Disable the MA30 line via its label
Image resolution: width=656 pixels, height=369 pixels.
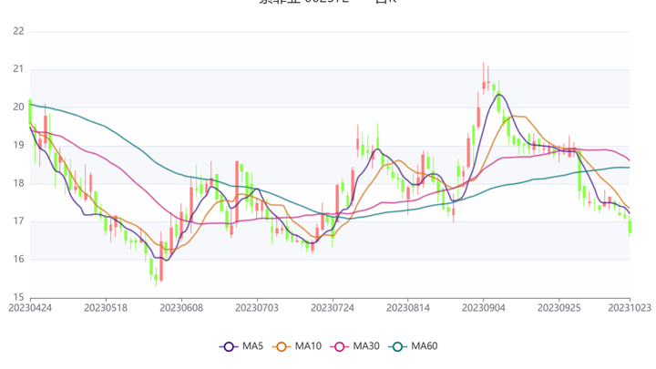tap(365, 346)
